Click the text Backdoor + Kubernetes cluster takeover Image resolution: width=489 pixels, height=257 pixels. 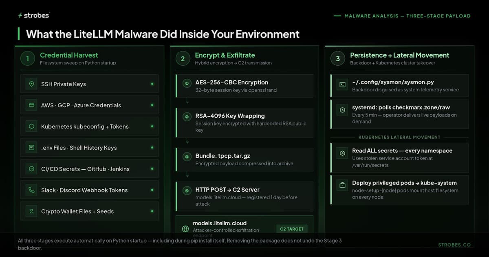(392, 63)
